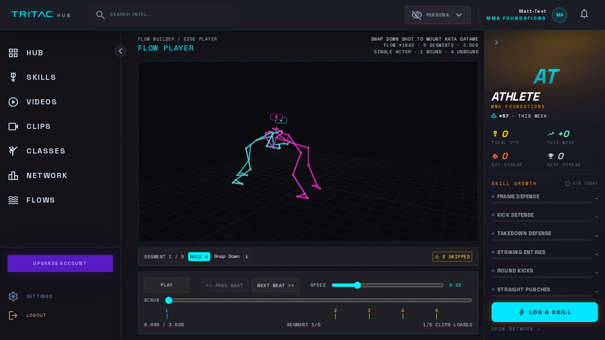Click the Network leaderboard icon
This screenshot has width=605, height=340.
tap(13, 176)
